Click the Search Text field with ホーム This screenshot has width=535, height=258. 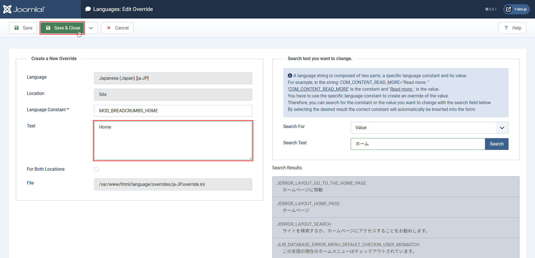click(418, 144)
